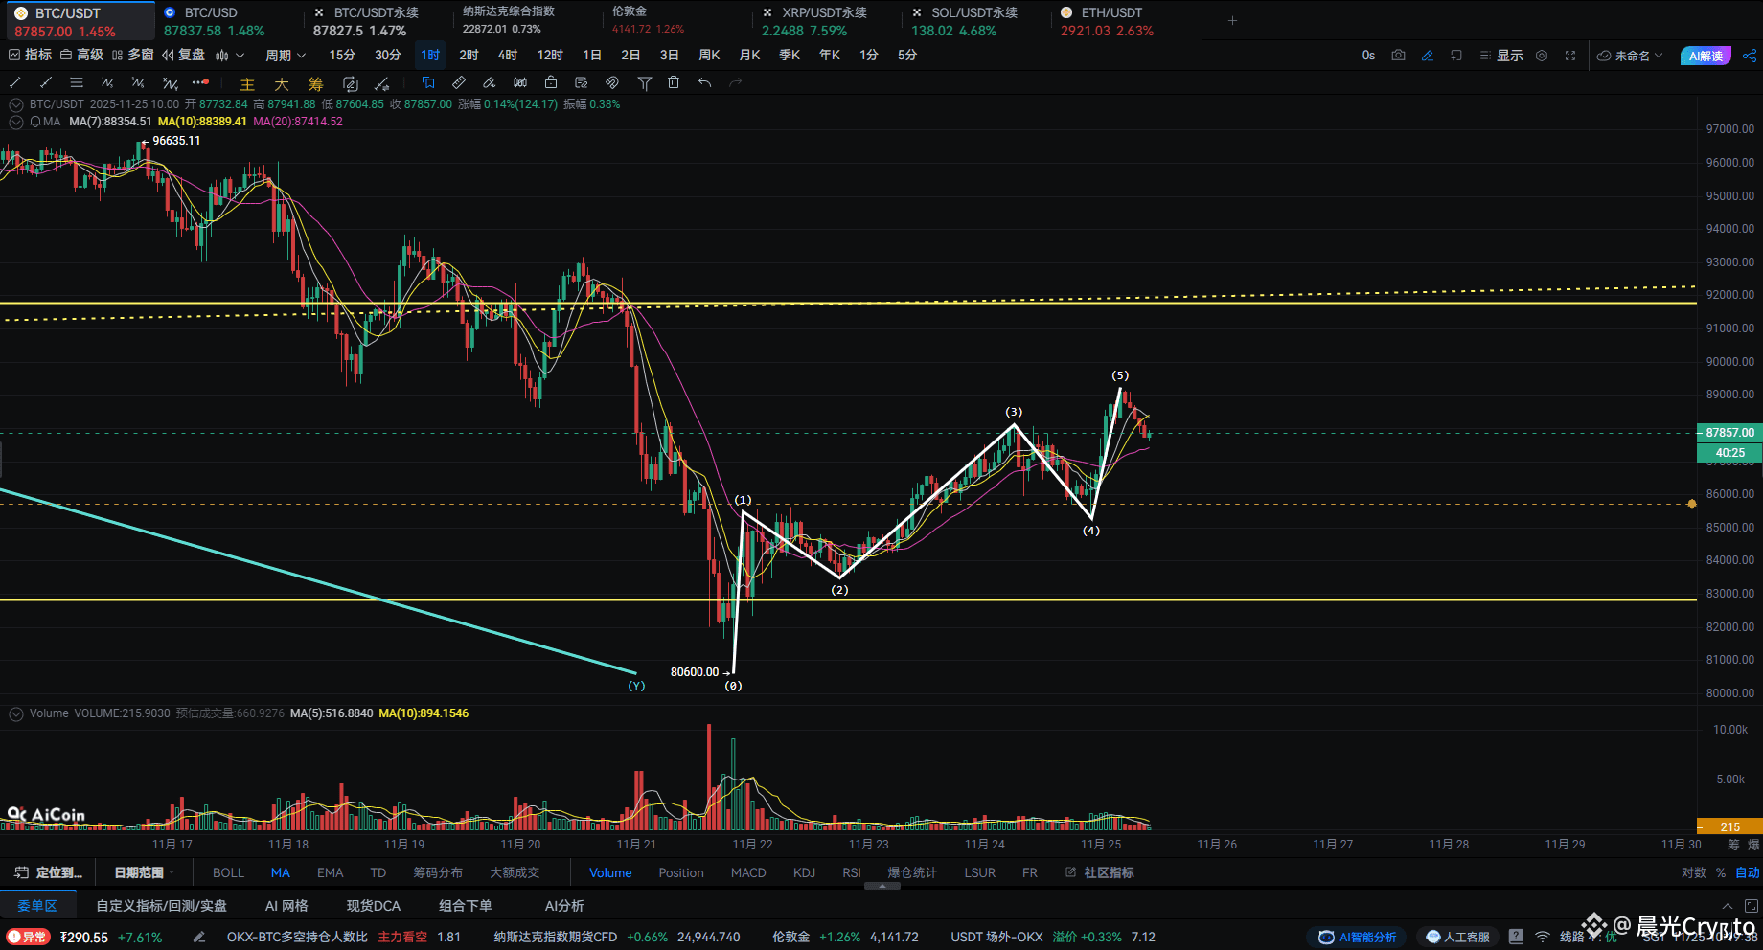Open the 多窗 multi-window menu

pyautogui.click(x=133, y=56)
